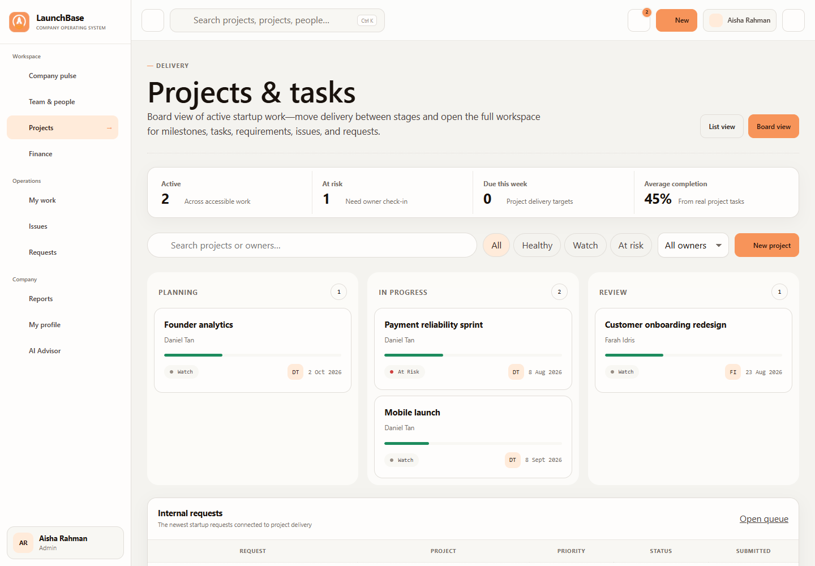Click the Aisha Rahman Admin card in sidebar
This screenshot has width=815, height=566.
click(x=65, y=543)
